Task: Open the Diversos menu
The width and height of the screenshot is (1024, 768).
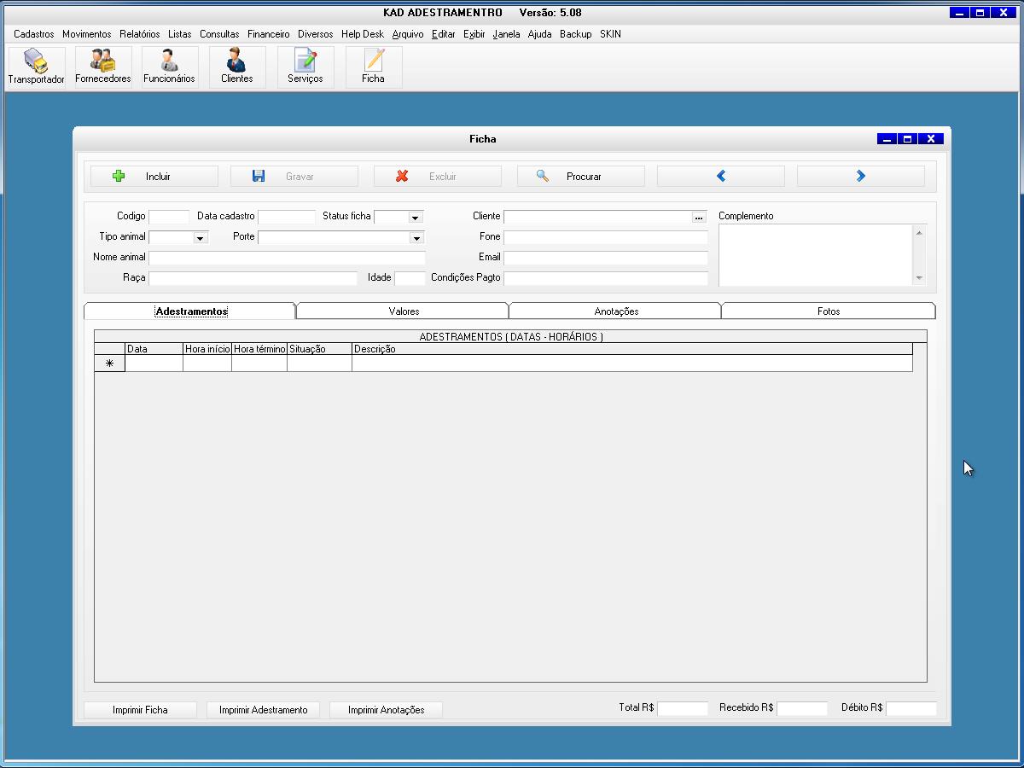Action: click(316, 34)
